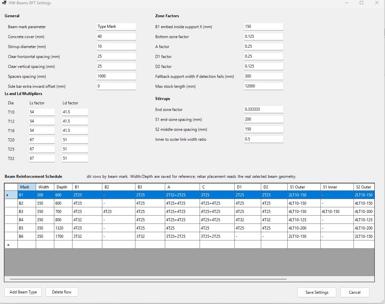The height and width of the screenshot is (304, 385).
Task: Click Cancel button
Action: pos(355,292)
